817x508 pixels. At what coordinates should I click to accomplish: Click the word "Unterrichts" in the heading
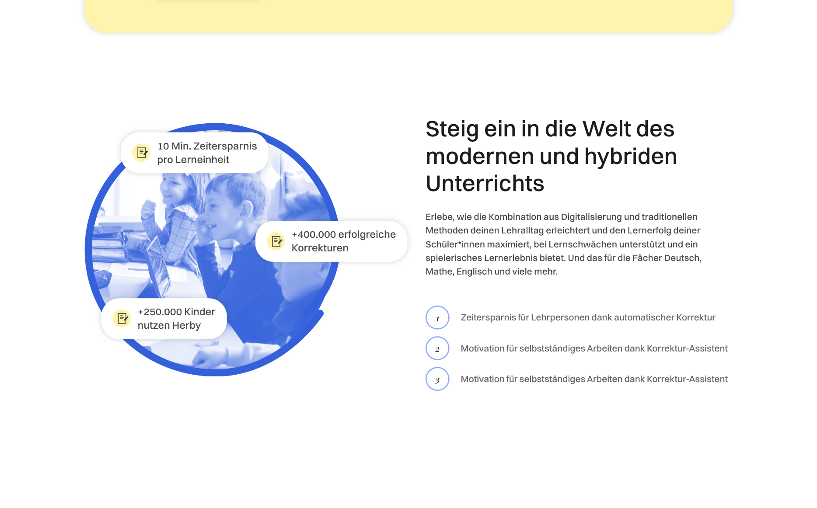[485, 183]
